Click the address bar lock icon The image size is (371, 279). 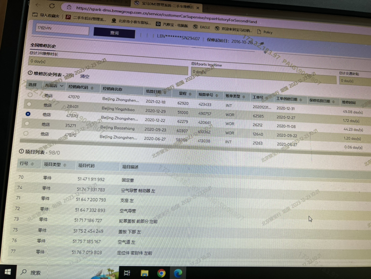[x=69, y=7]
